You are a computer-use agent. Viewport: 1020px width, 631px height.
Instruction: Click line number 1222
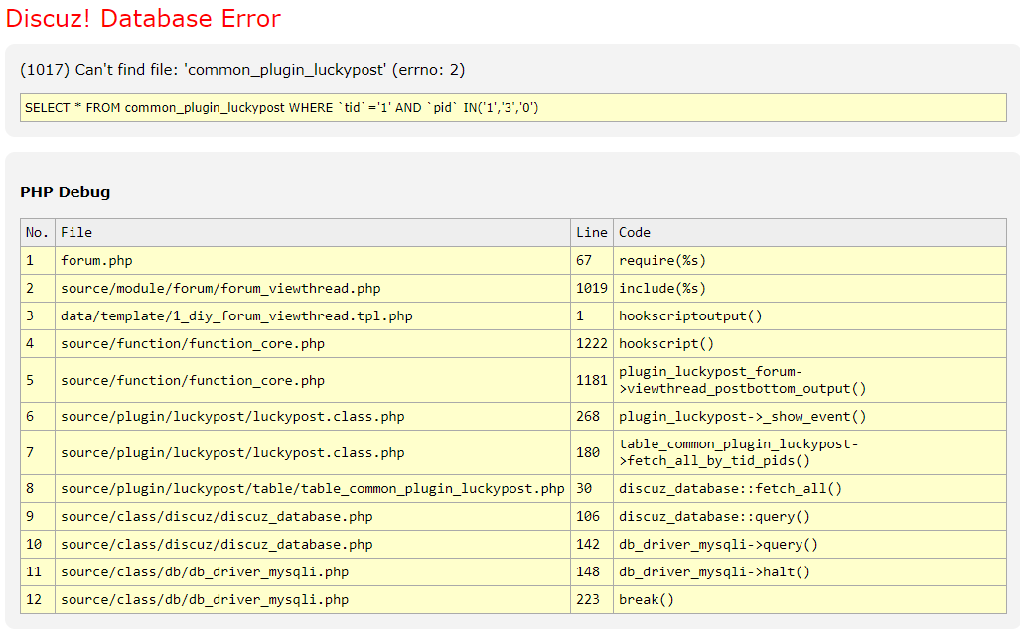[591, 343]
